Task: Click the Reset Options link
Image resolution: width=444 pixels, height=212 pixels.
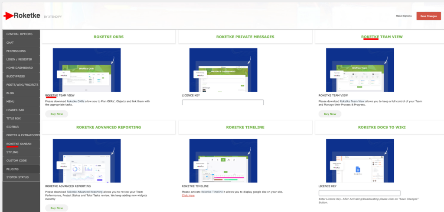Action: [x=404, y=16]
